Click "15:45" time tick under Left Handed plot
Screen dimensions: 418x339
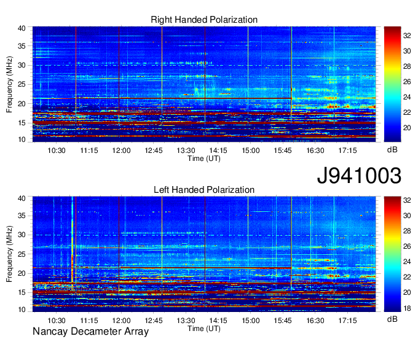[x=283, y=321]
